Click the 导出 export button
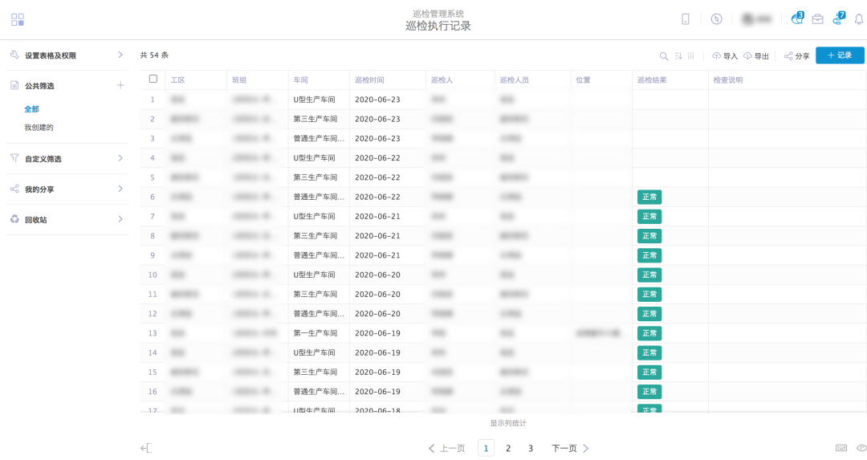 pyautogui.click(x=756, y=56)
